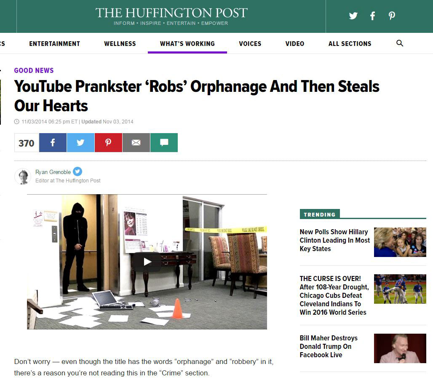Share article via light-blue Twitter button
This screenshot has width=433, height=380.
[x=80, y=142]
